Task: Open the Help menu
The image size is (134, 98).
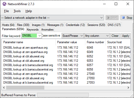Action: [x=29, y=11]
